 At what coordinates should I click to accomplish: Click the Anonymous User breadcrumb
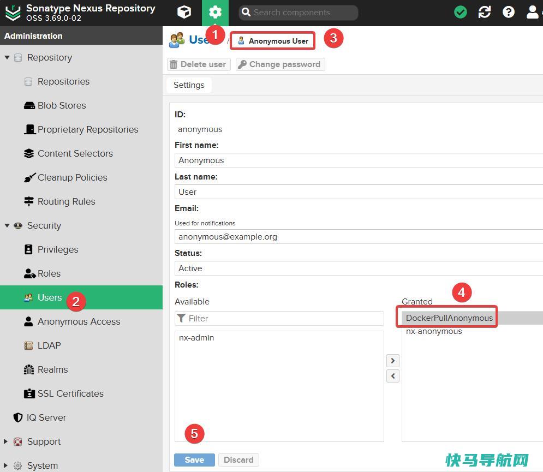272,41
